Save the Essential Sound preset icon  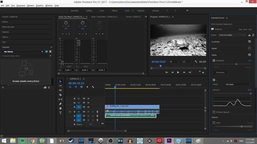[x=249, y=35]
